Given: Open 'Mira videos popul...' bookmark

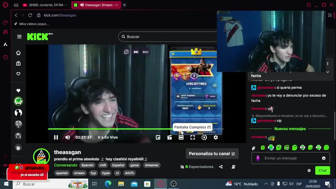Looking at the screenshot, I should pyautogui.click(x=31, y=24).
